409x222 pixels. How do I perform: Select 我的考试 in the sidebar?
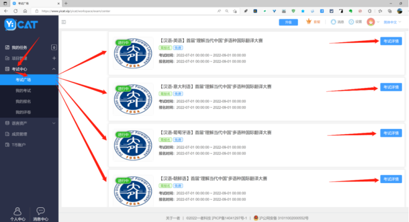(x=23, y=91)
